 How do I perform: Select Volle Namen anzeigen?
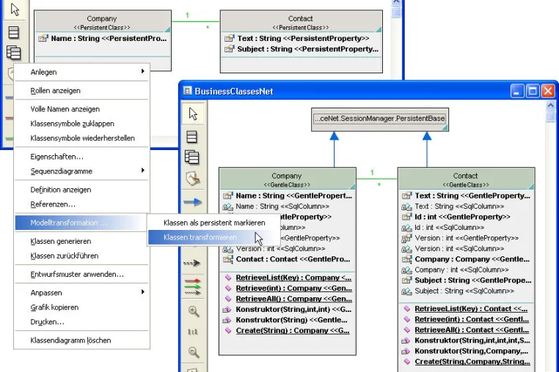[x=65, y=109]
